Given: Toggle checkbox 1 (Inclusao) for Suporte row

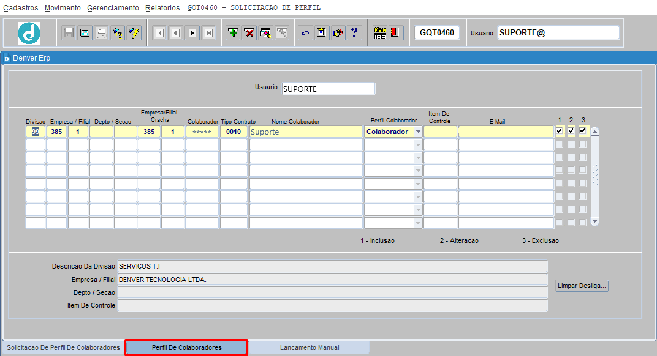Looking at the screenshot, I should coord(560,131).
